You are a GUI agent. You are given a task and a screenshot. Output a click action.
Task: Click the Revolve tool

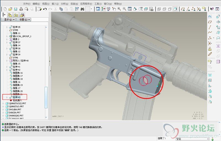(218, 22)
